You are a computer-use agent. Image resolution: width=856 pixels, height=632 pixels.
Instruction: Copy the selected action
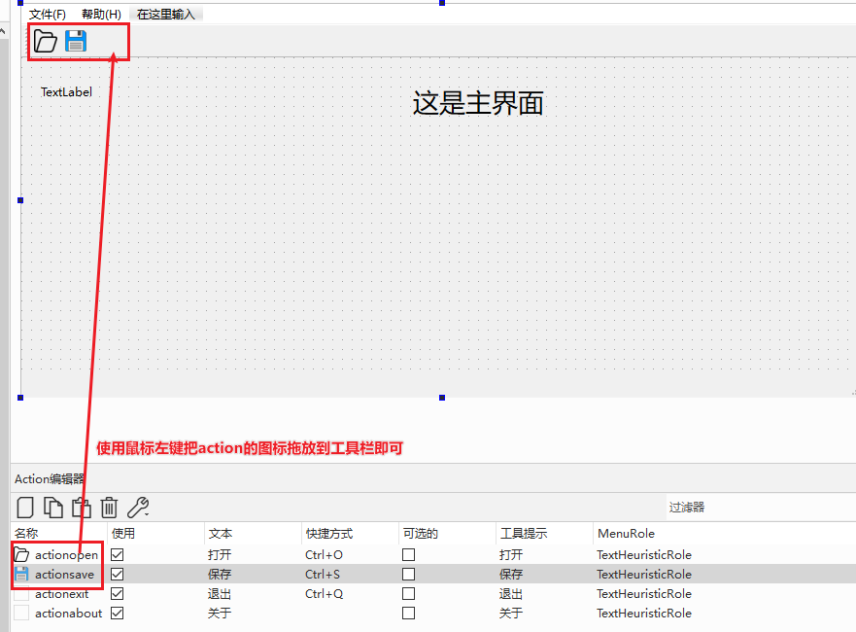[x=53, y=508]
